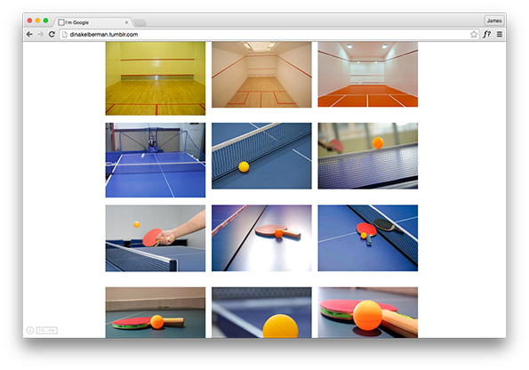Open the yellow ball by net photo
529x370 pixels.
[x=261, y=156]
